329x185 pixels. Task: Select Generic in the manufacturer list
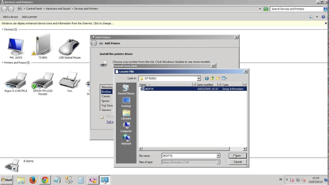point(106,110)
